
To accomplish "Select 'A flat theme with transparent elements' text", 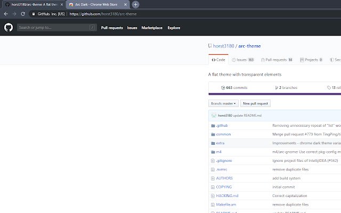I will click(245, 75).
